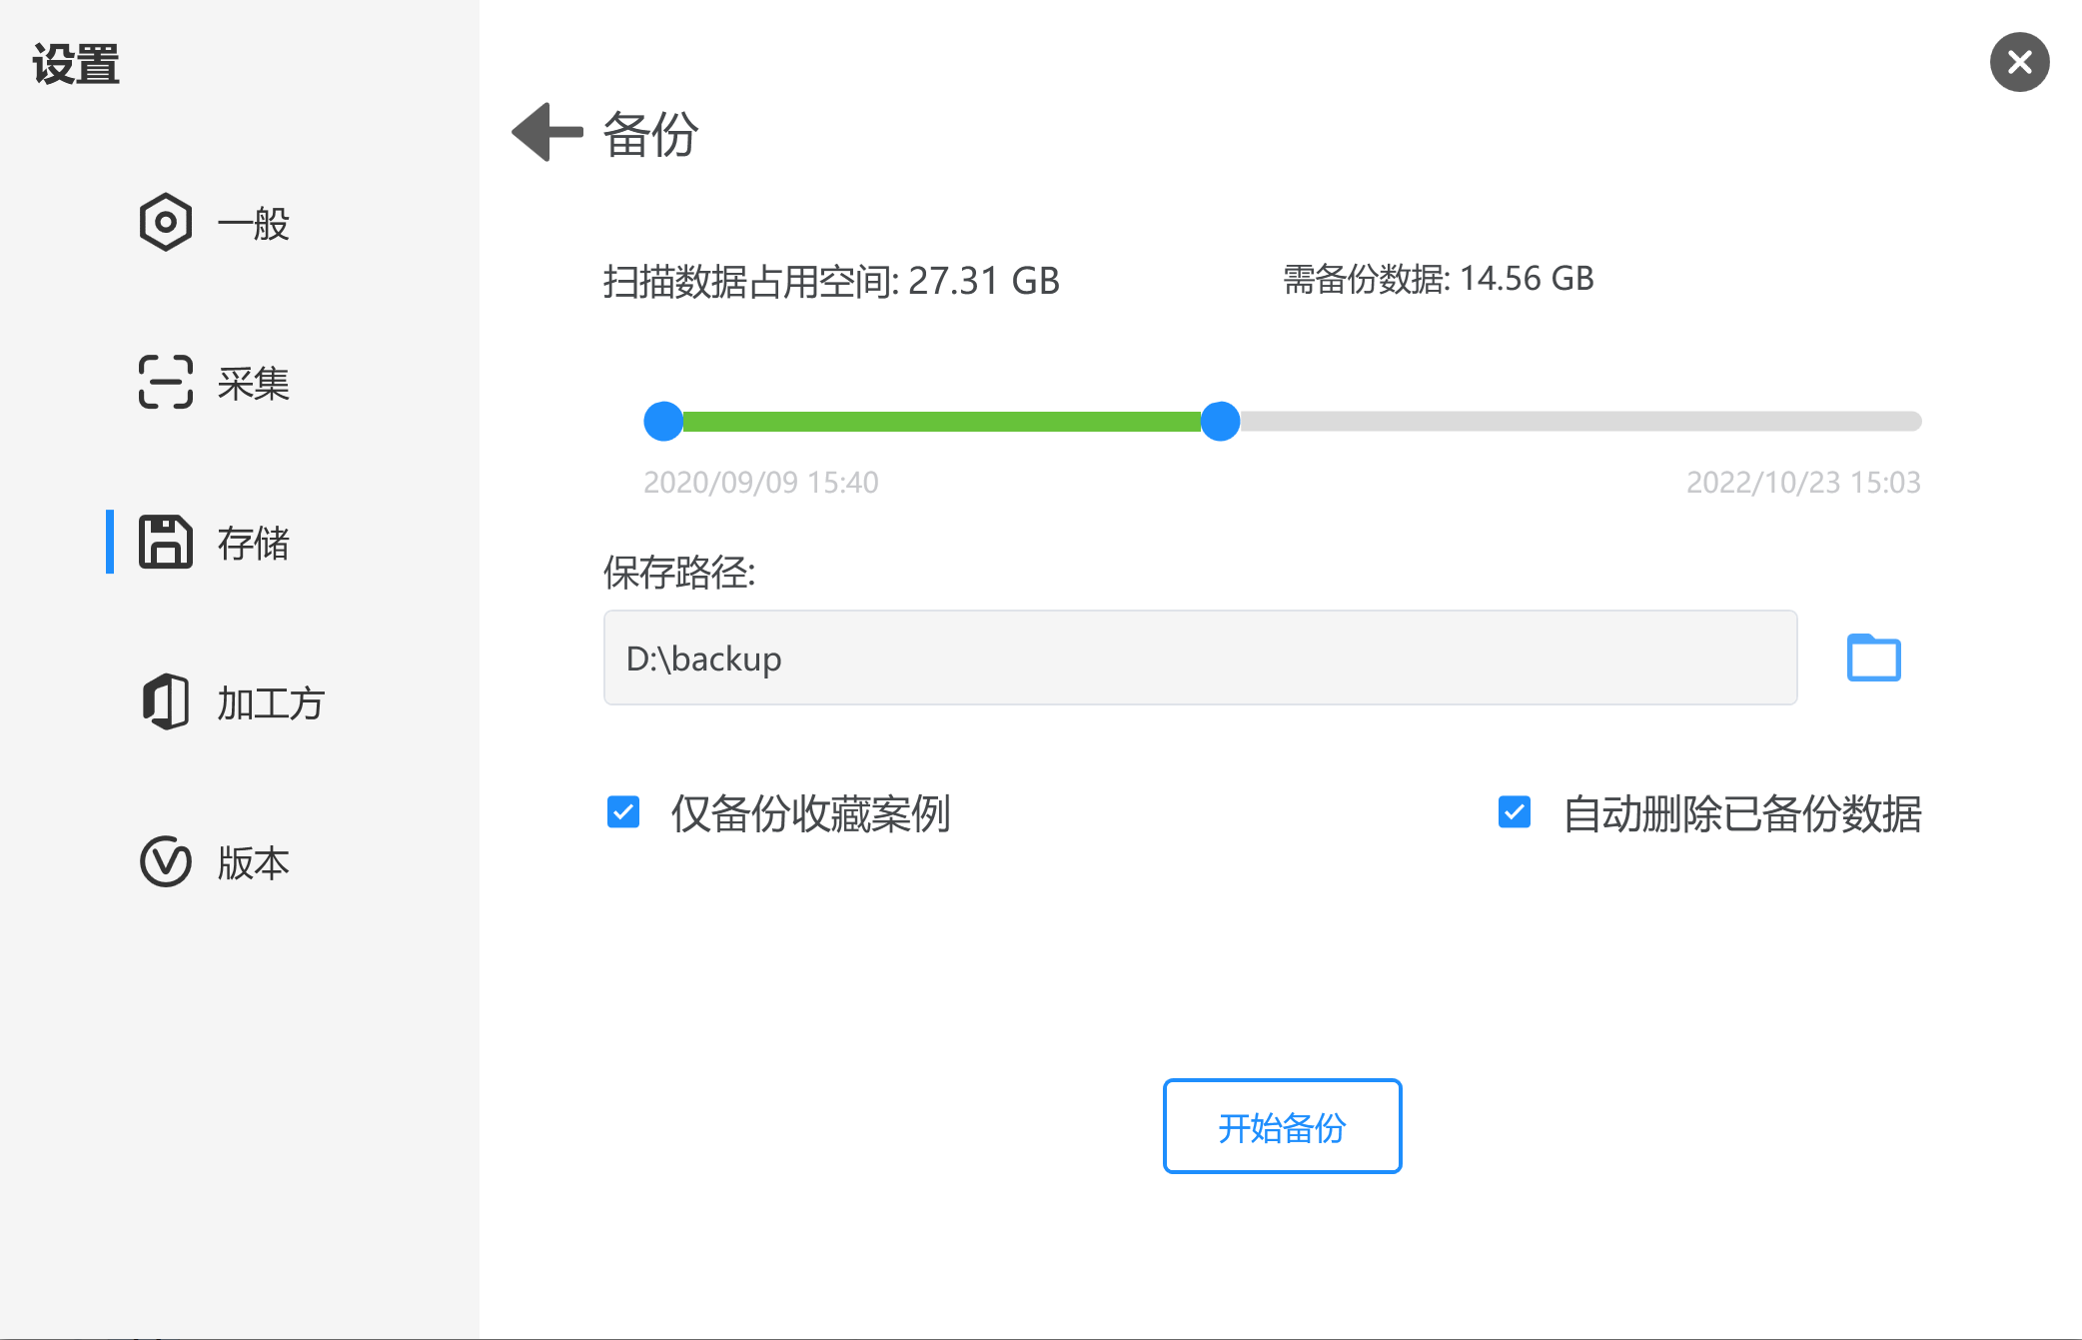
Task: Close the settings dialog
Action: tap(2019, 62)
